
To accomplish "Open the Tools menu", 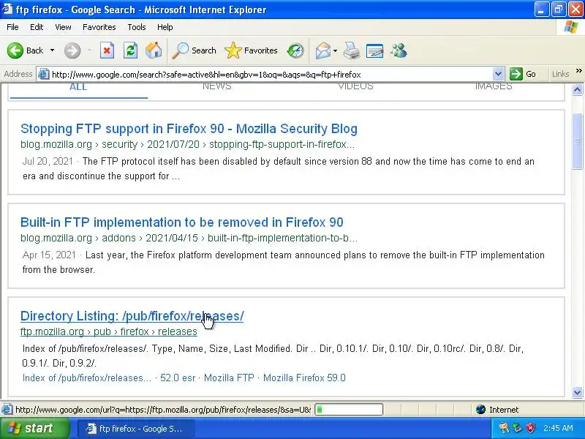I will click(x=137, y=27).
